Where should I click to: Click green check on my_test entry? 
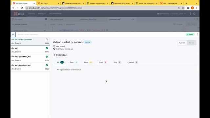[47, 65]
